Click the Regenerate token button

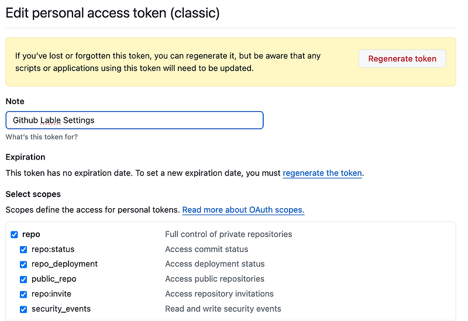pos(402,59)
